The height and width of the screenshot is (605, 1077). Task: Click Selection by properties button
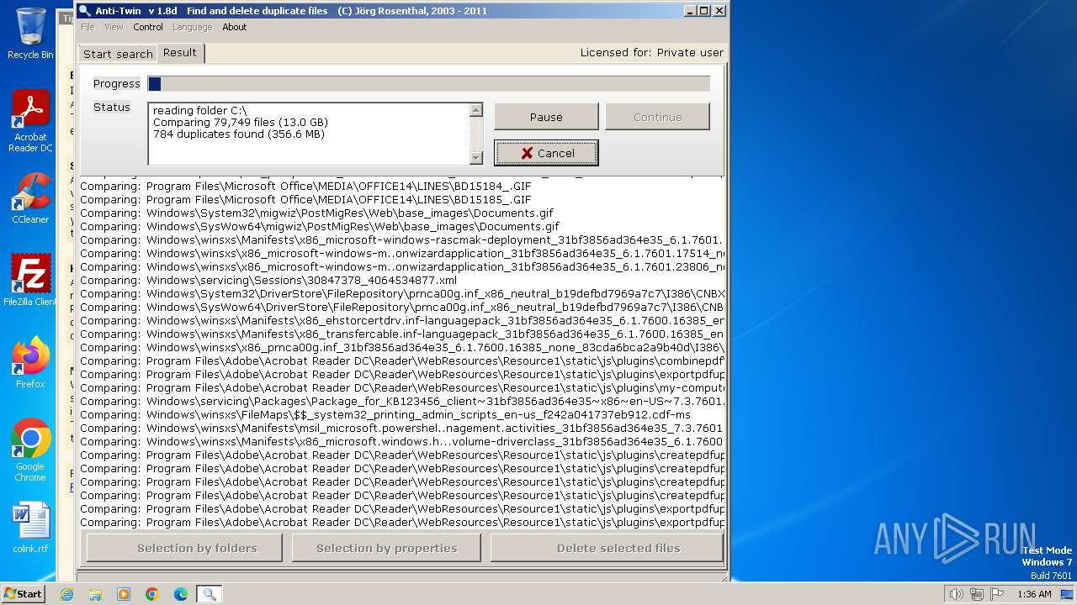tap(386, 548)
